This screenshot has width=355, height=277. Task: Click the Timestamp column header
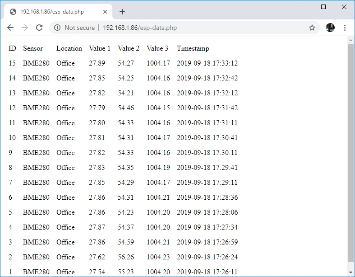click(193, 48)
